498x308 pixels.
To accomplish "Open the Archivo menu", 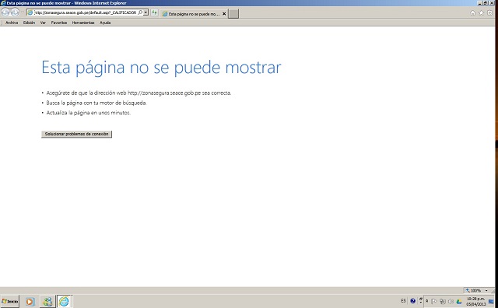I will coord(12,23).
